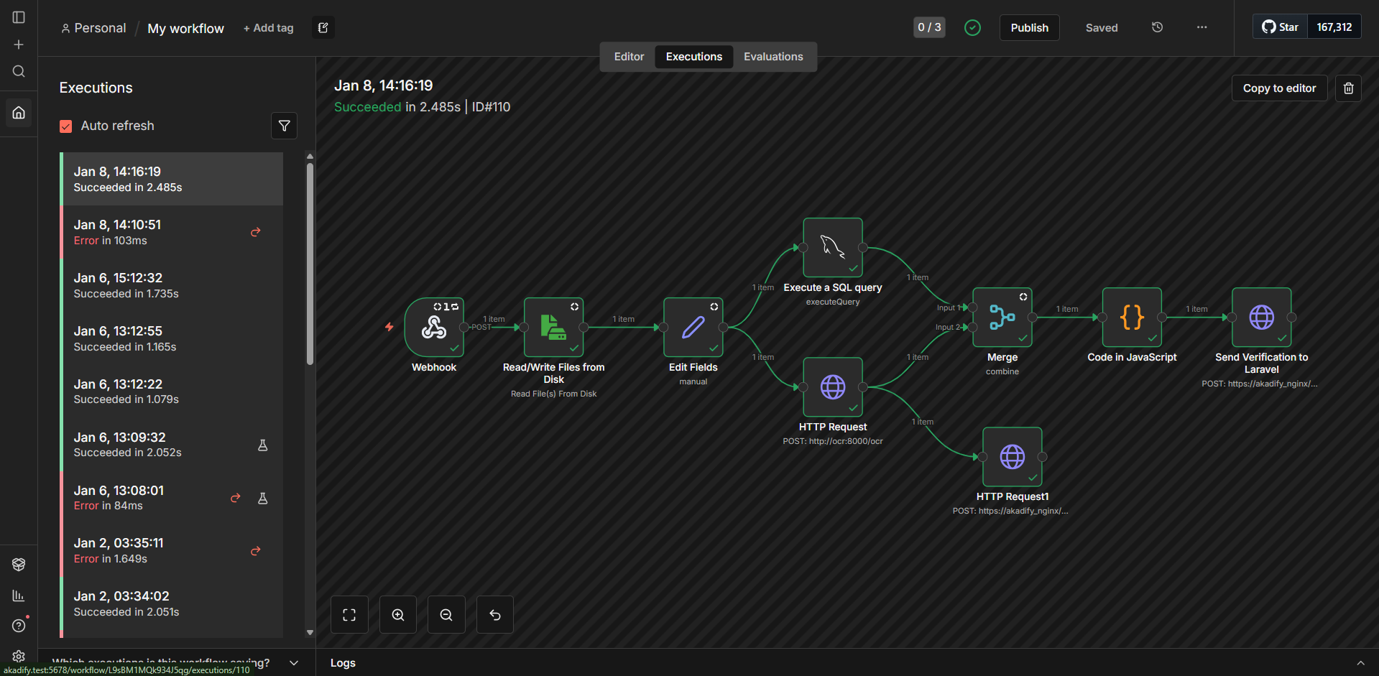Click the scrollbar down arrow in executions list
This screenshot has height=676, width=1379.
tap(310, 633)
